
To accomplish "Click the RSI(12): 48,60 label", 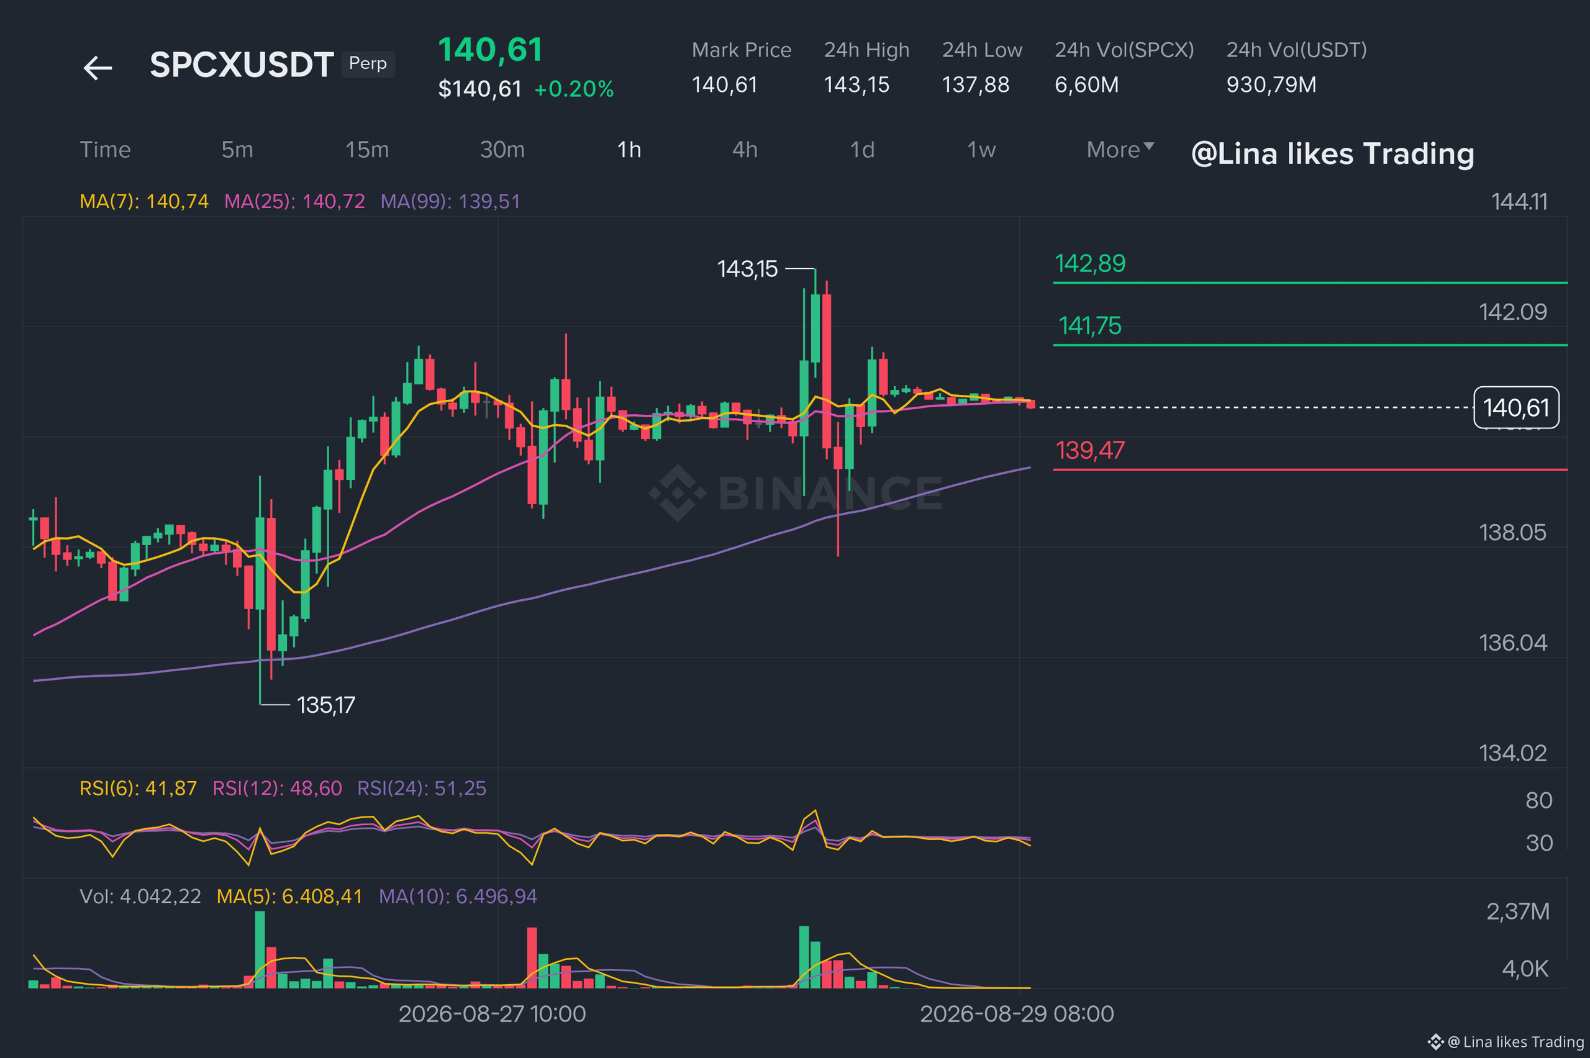I will (278, 788).
